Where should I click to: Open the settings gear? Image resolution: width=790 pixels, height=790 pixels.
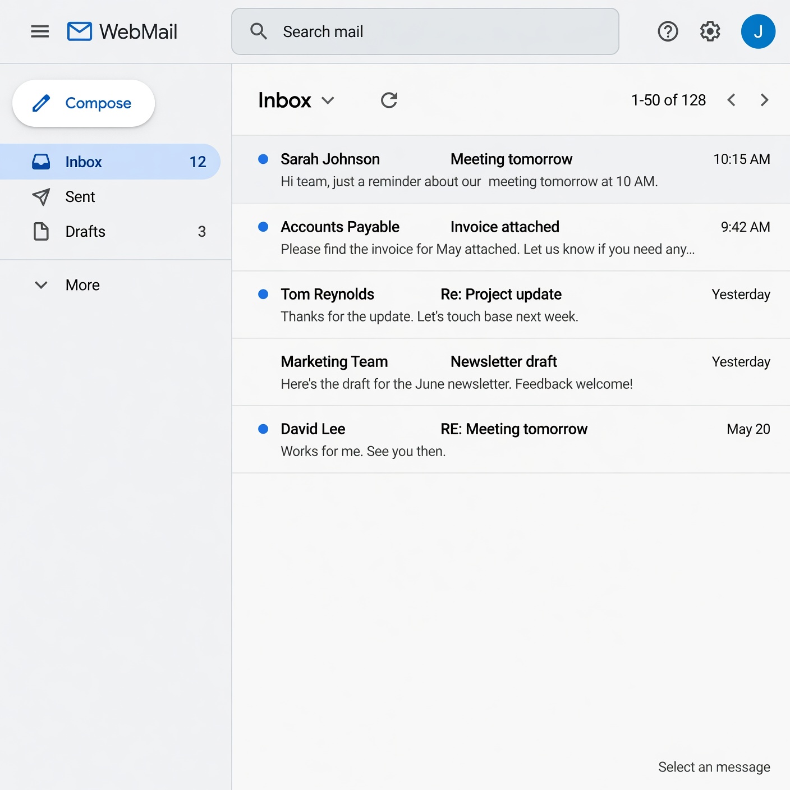(710, 31)
